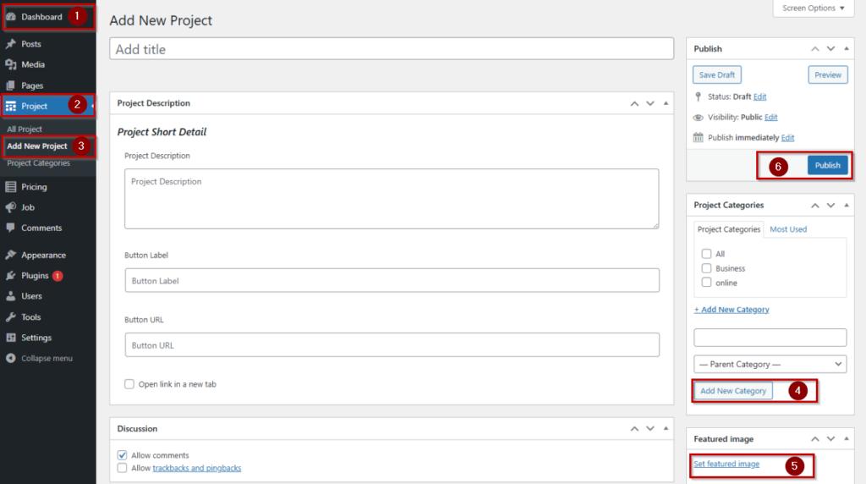Expand the Screen Options panel
Screen dimensions: 866x484
(813, 8)
